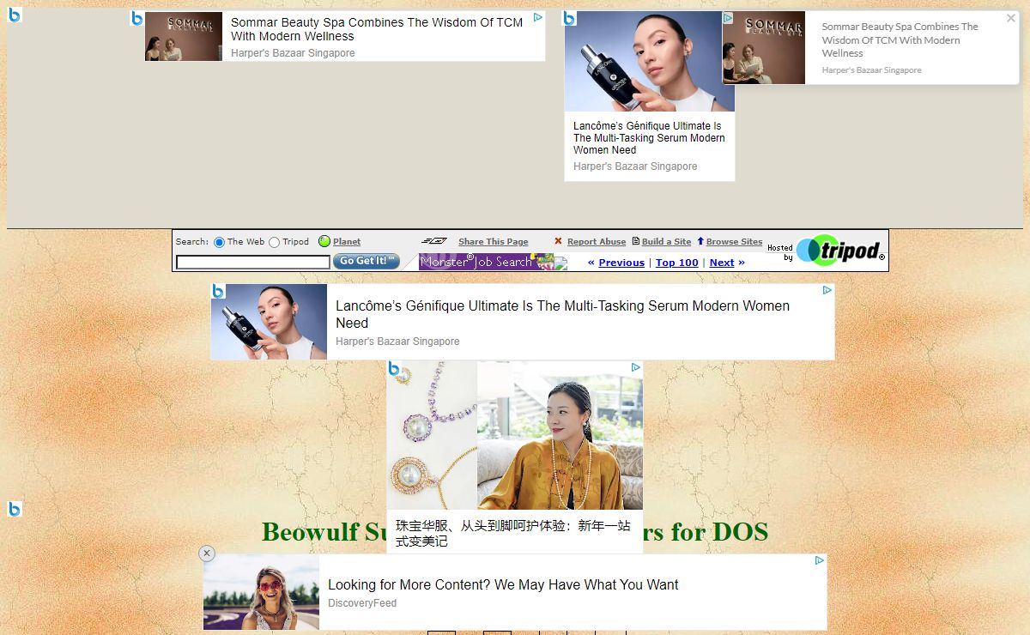Open AdChoices on the top Sommar banner ad
The image size is (1030, 635).
pyautogui.click(x=538, y=17)
